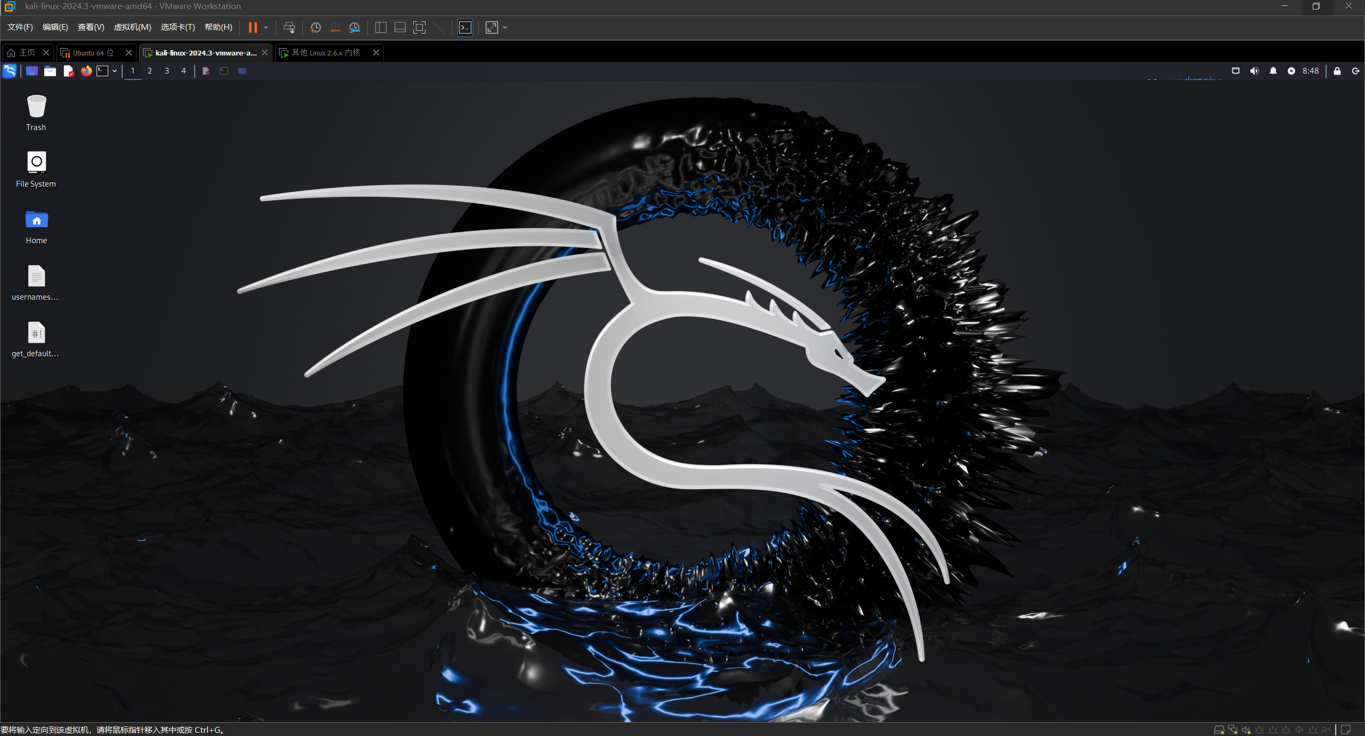
Task: Click the 8:48 clock in panel
Action: pyautogui.click(x=1310, y=71)
